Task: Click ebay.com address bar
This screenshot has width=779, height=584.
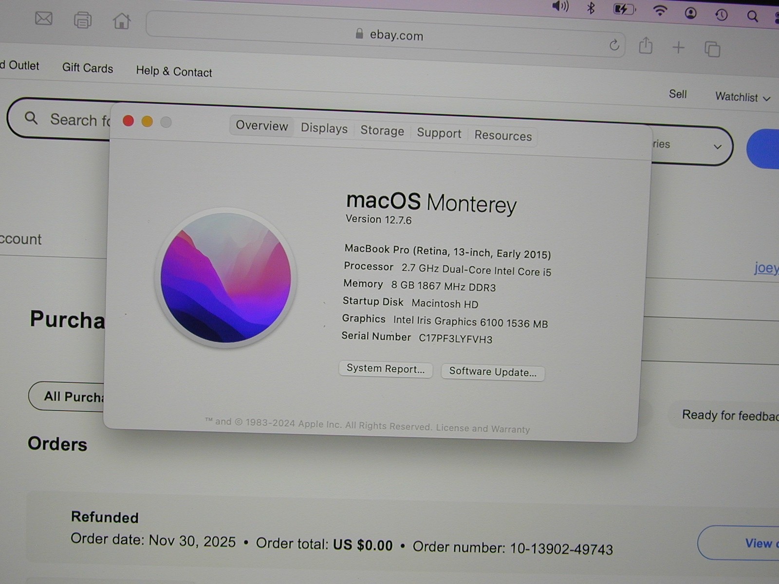Action: point(386,35)
